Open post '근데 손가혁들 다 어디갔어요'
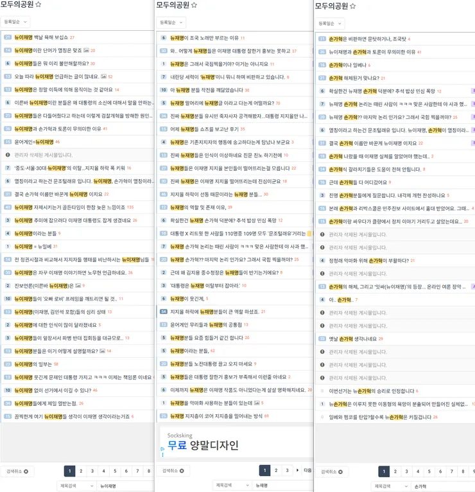Image resolution: width=475 pixels, height=492 pixels. 358,182
